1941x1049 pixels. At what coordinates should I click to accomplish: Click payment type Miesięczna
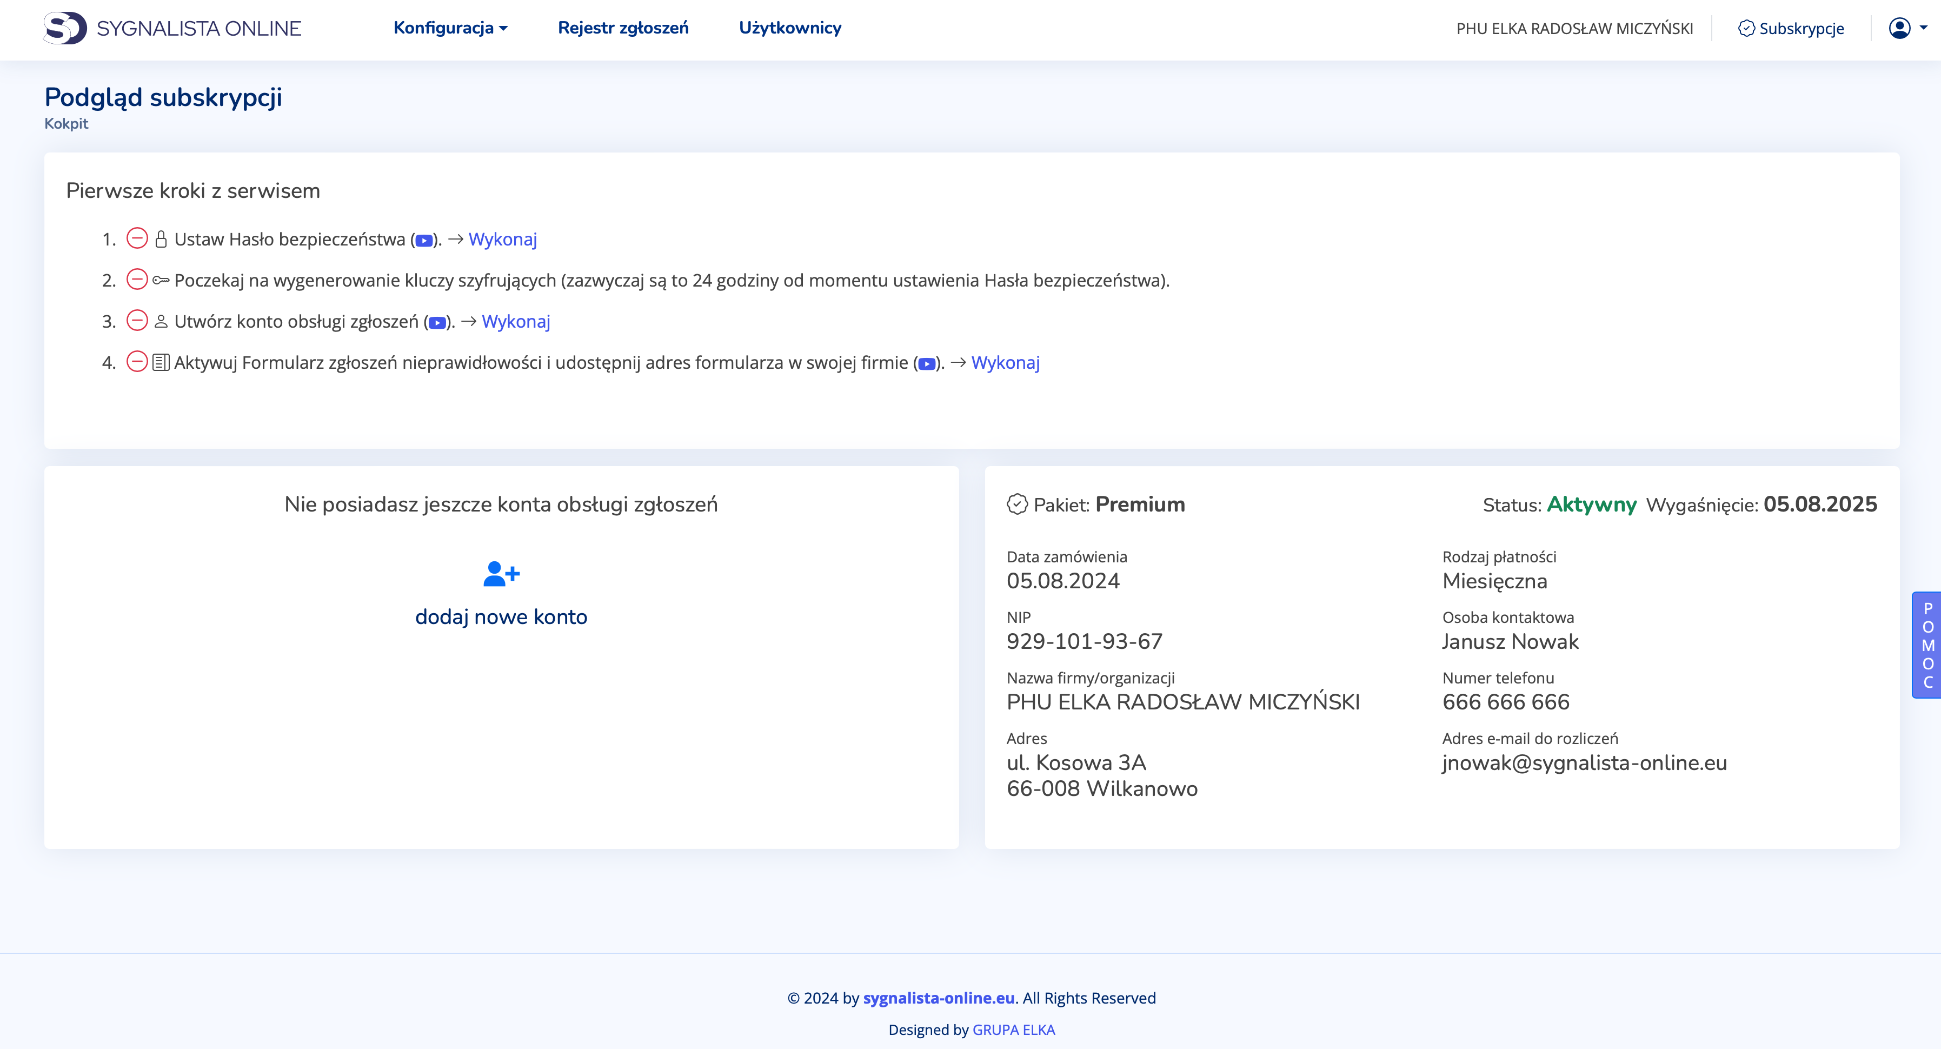click(1495, 581)
